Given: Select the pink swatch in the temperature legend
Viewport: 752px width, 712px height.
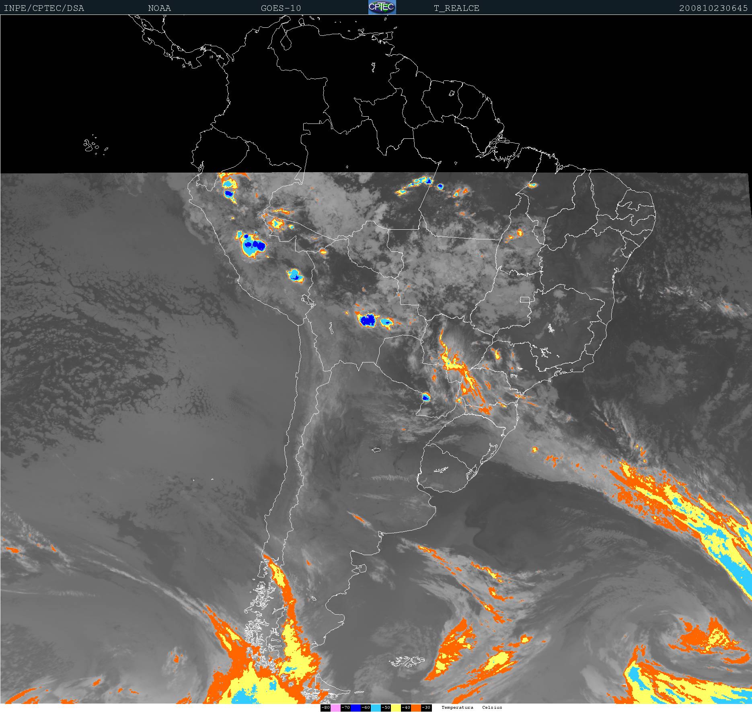Looking at the screenshot, I should (335, 708).
